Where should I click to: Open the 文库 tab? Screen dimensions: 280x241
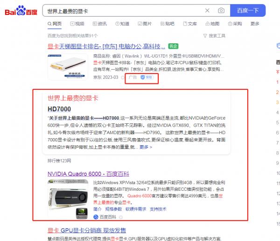190,24
